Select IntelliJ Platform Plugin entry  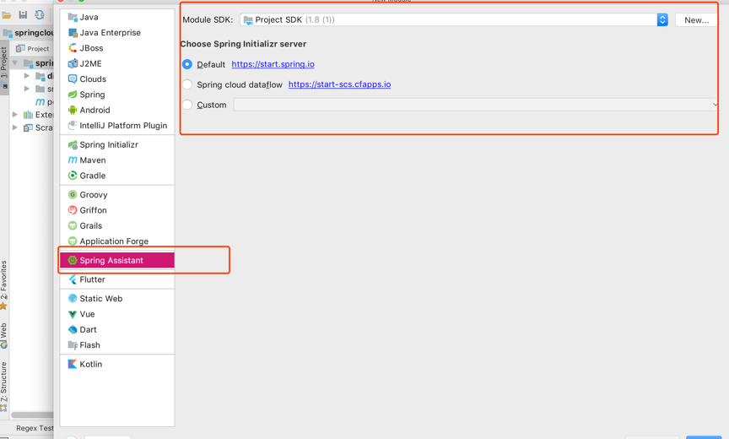point(117,126)
